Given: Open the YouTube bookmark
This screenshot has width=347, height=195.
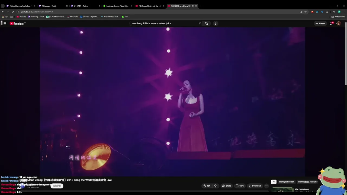Looking at the screenshot, I should click(x=21, y=17).
